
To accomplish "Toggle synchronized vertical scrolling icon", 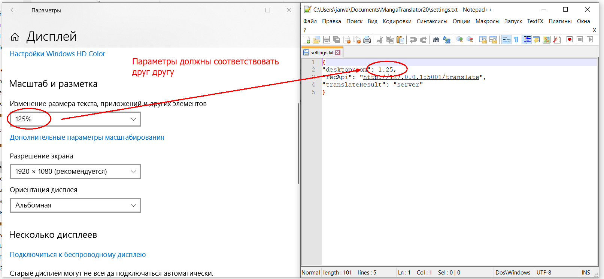I will click(x=483, y=40).
